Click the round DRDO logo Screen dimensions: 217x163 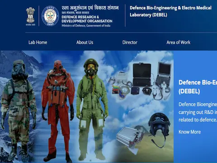pyautogui.click(x=50, y=16)
